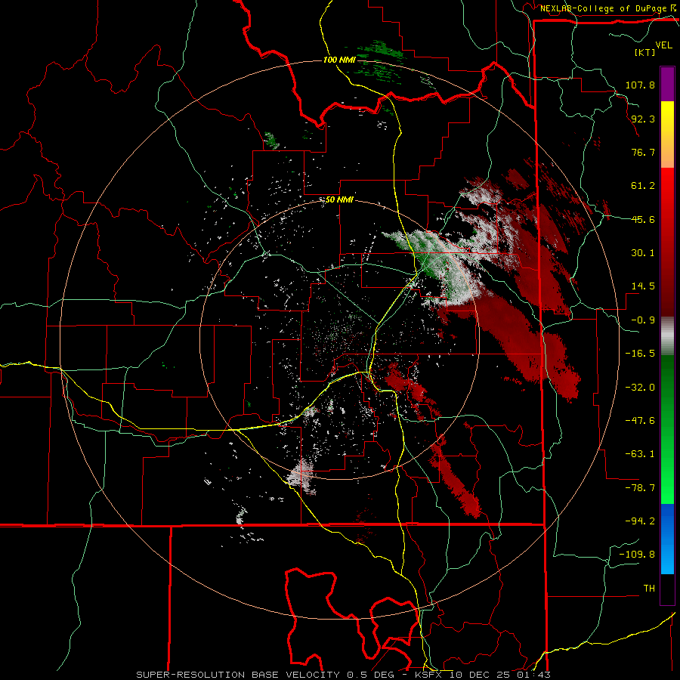The width and height of the screenshot is (680, 680).
Task: Click the VEL legend title
Action: coord(663,45)
